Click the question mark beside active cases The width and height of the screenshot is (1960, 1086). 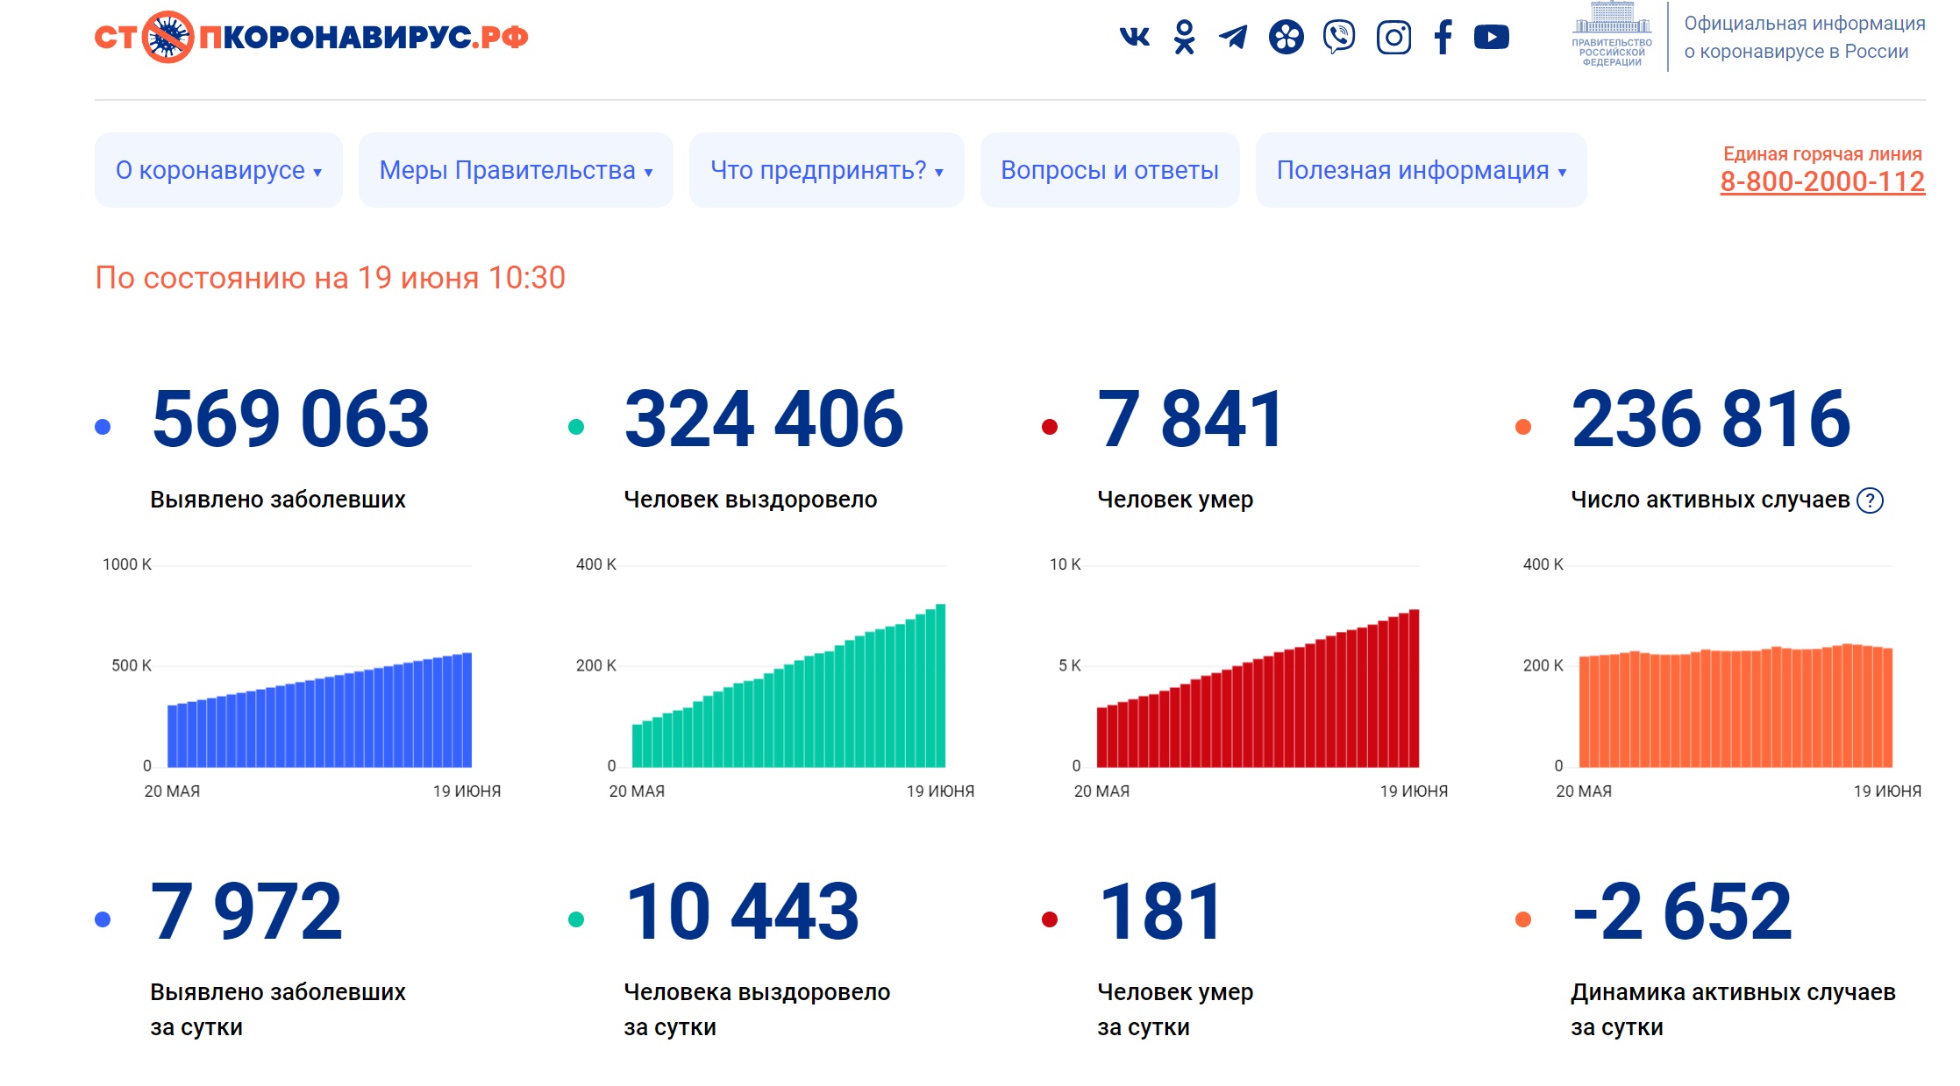coord(1870,500)
